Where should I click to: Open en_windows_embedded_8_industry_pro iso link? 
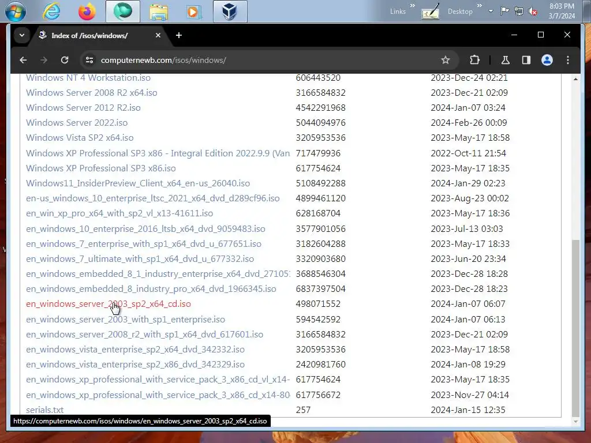(151, 289)
